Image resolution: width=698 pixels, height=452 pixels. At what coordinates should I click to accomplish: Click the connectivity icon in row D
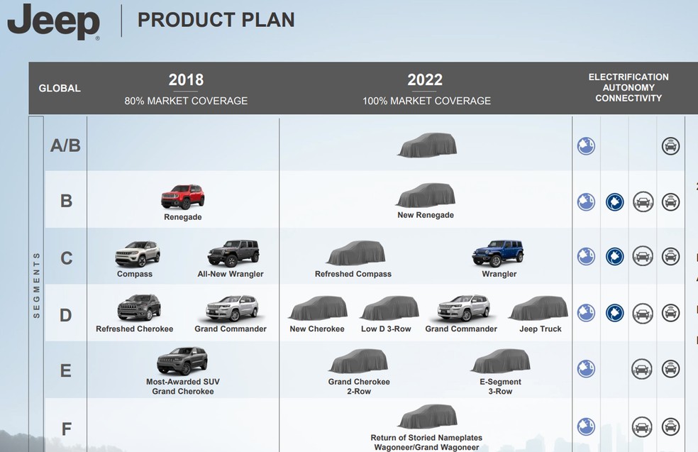click(670, 313)
